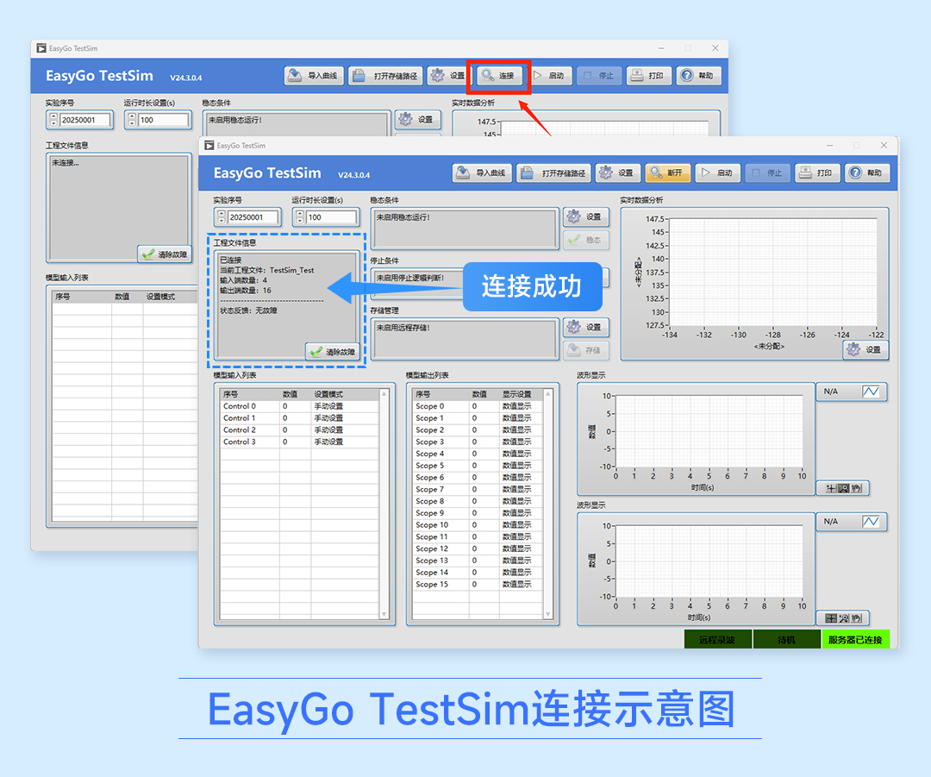
Task: Open Scope 15 数值显示 display setting
Action: coord(521,585)
